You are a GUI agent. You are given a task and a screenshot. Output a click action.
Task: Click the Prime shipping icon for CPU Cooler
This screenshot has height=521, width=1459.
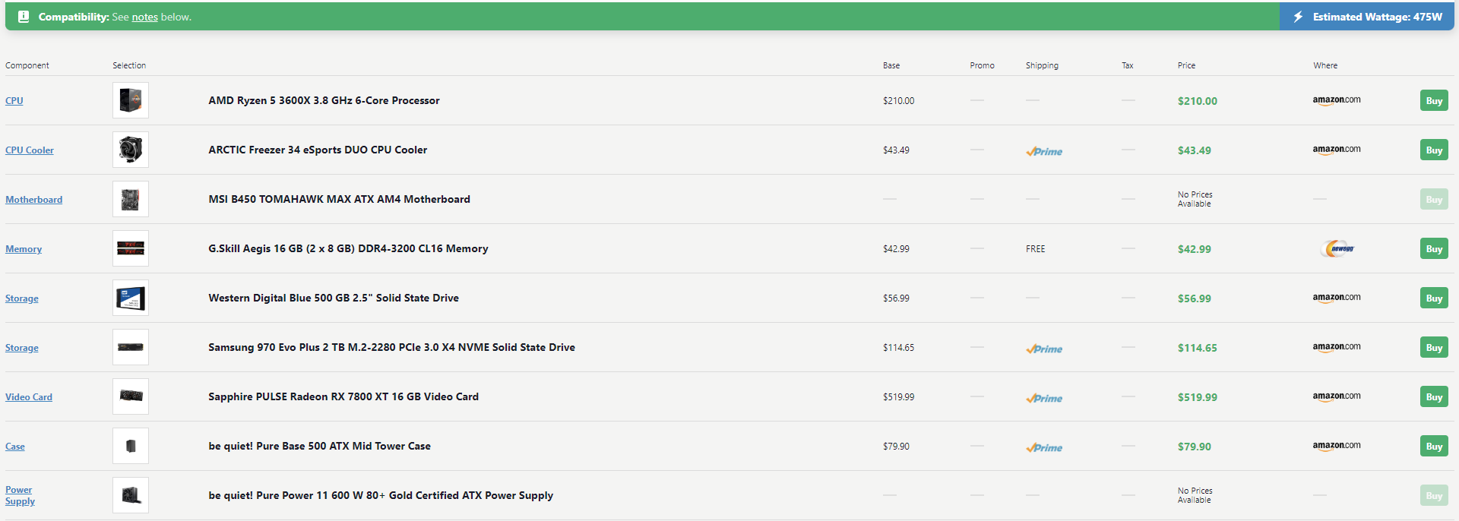click(x=1044, y=151)
